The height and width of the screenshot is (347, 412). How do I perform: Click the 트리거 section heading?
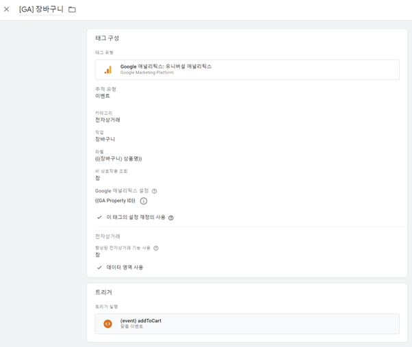point(103,292)
